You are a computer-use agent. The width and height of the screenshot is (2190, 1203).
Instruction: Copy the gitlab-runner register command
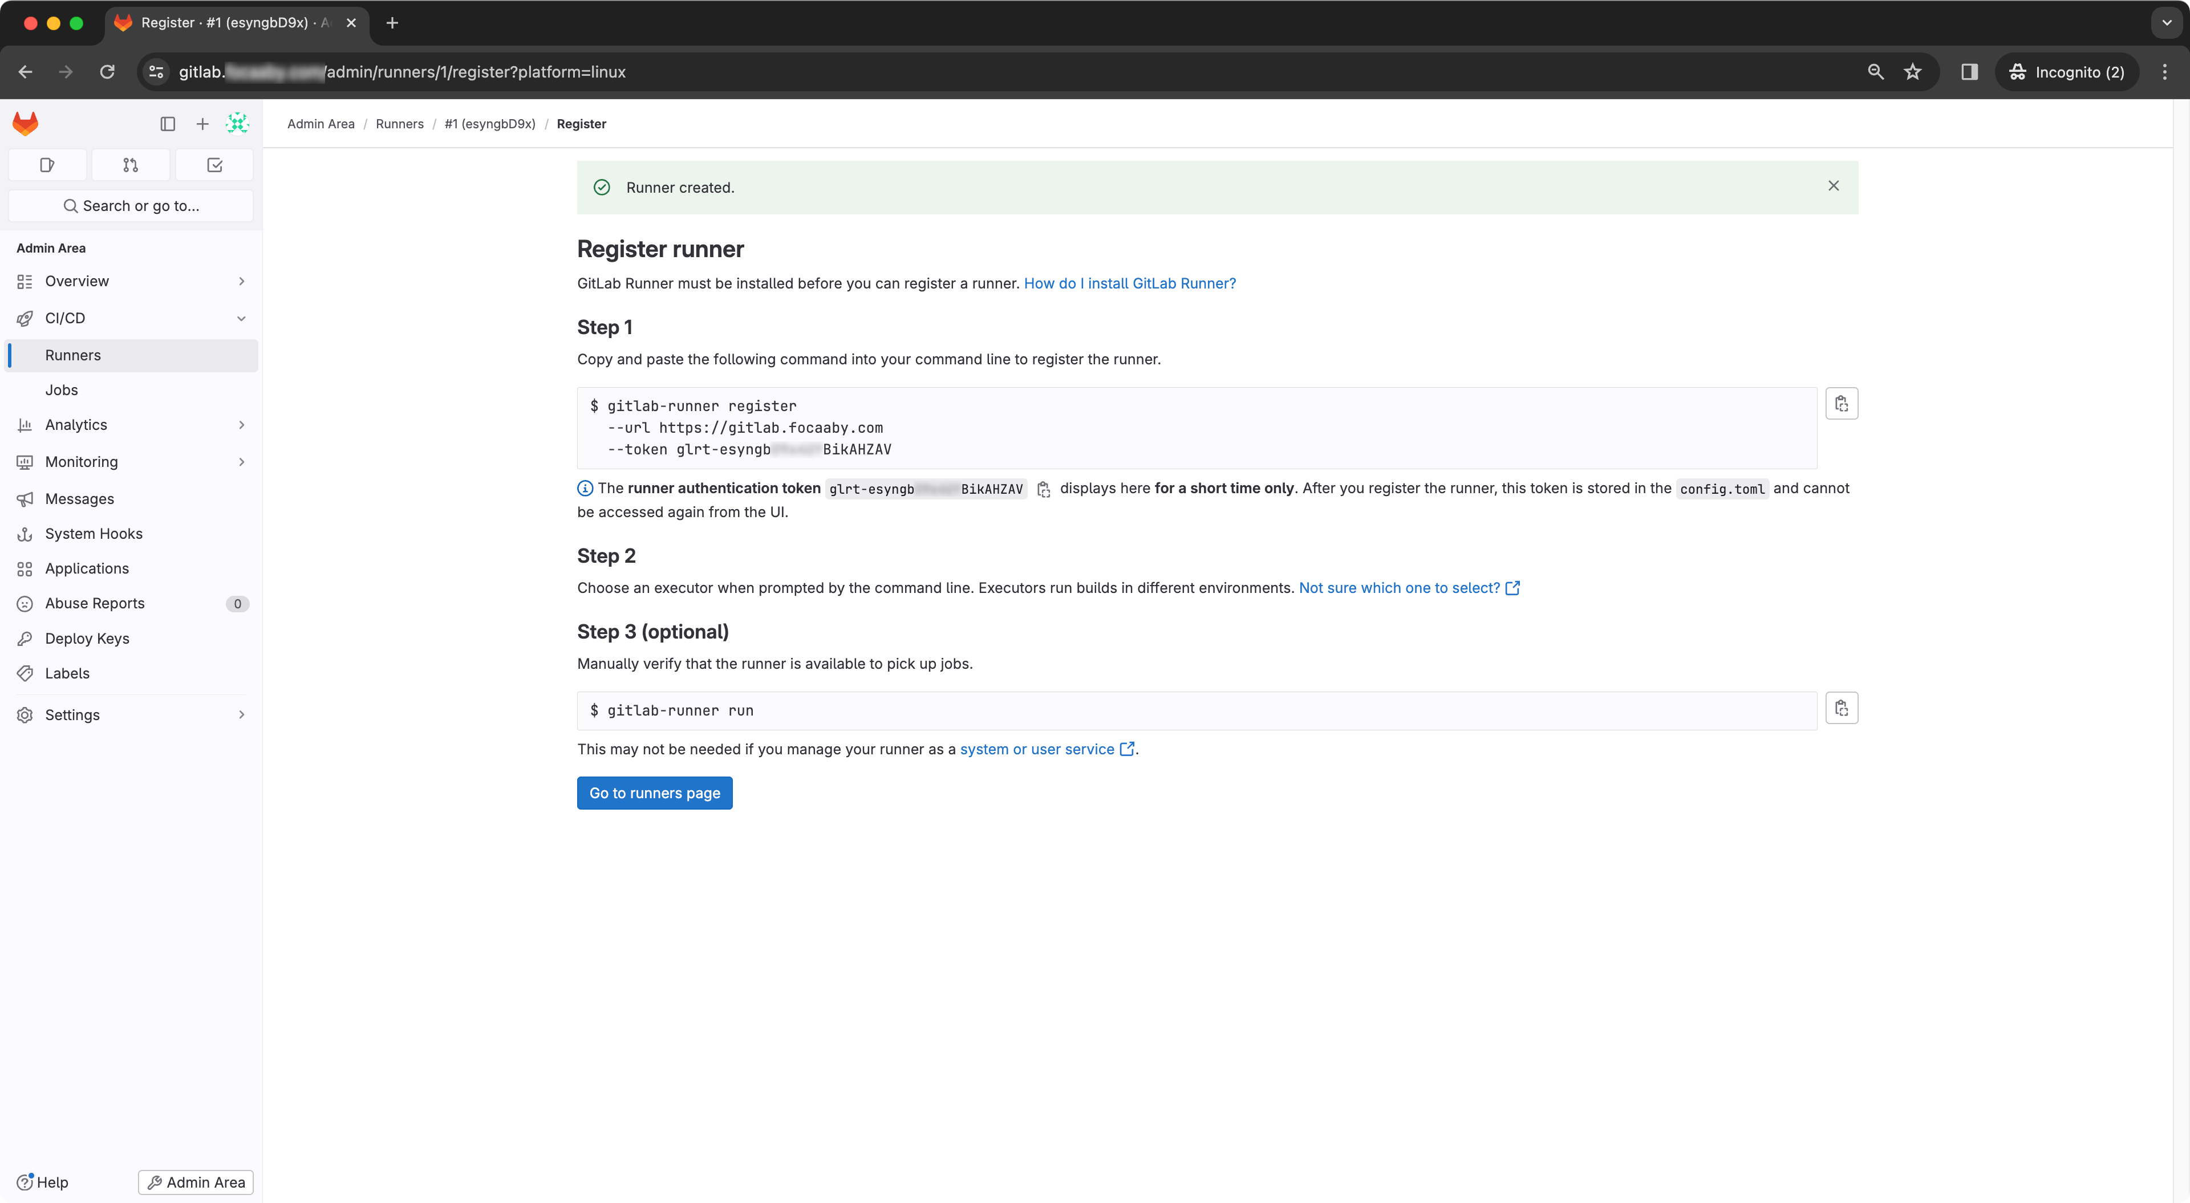coord(1840,404)
